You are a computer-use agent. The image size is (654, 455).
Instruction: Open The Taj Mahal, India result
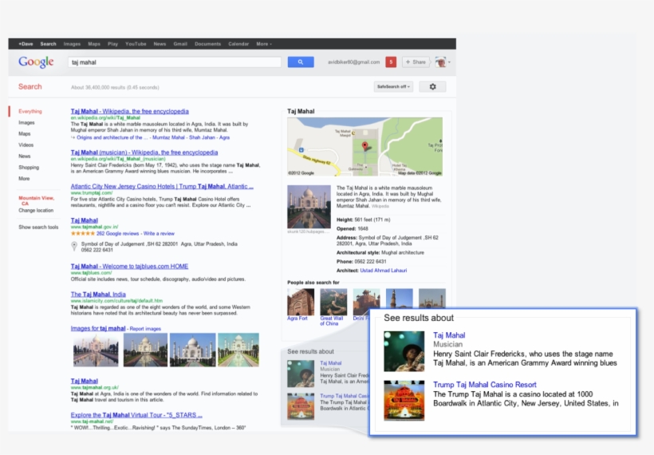(x=98, y=295)
